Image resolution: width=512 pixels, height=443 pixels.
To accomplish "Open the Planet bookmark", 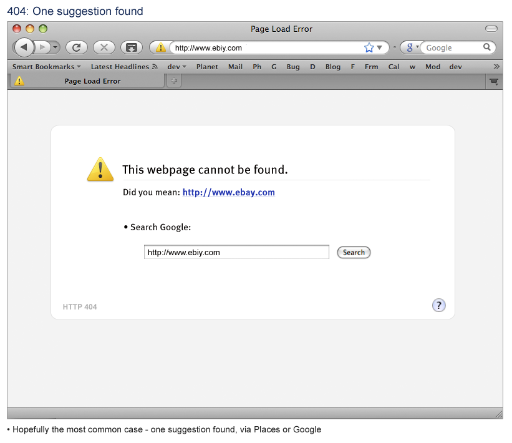I will coord(207,67).
